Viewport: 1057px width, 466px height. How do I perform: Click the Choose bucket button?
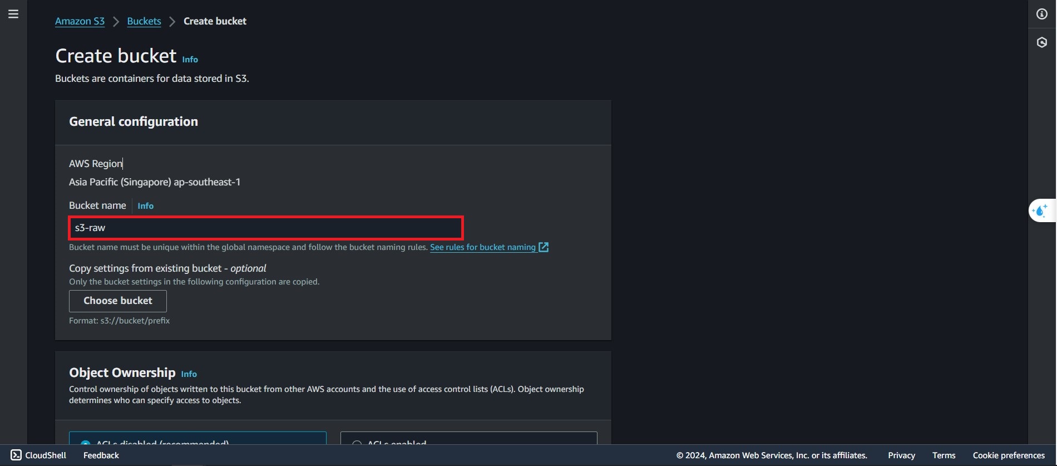(x=118, y=301)
